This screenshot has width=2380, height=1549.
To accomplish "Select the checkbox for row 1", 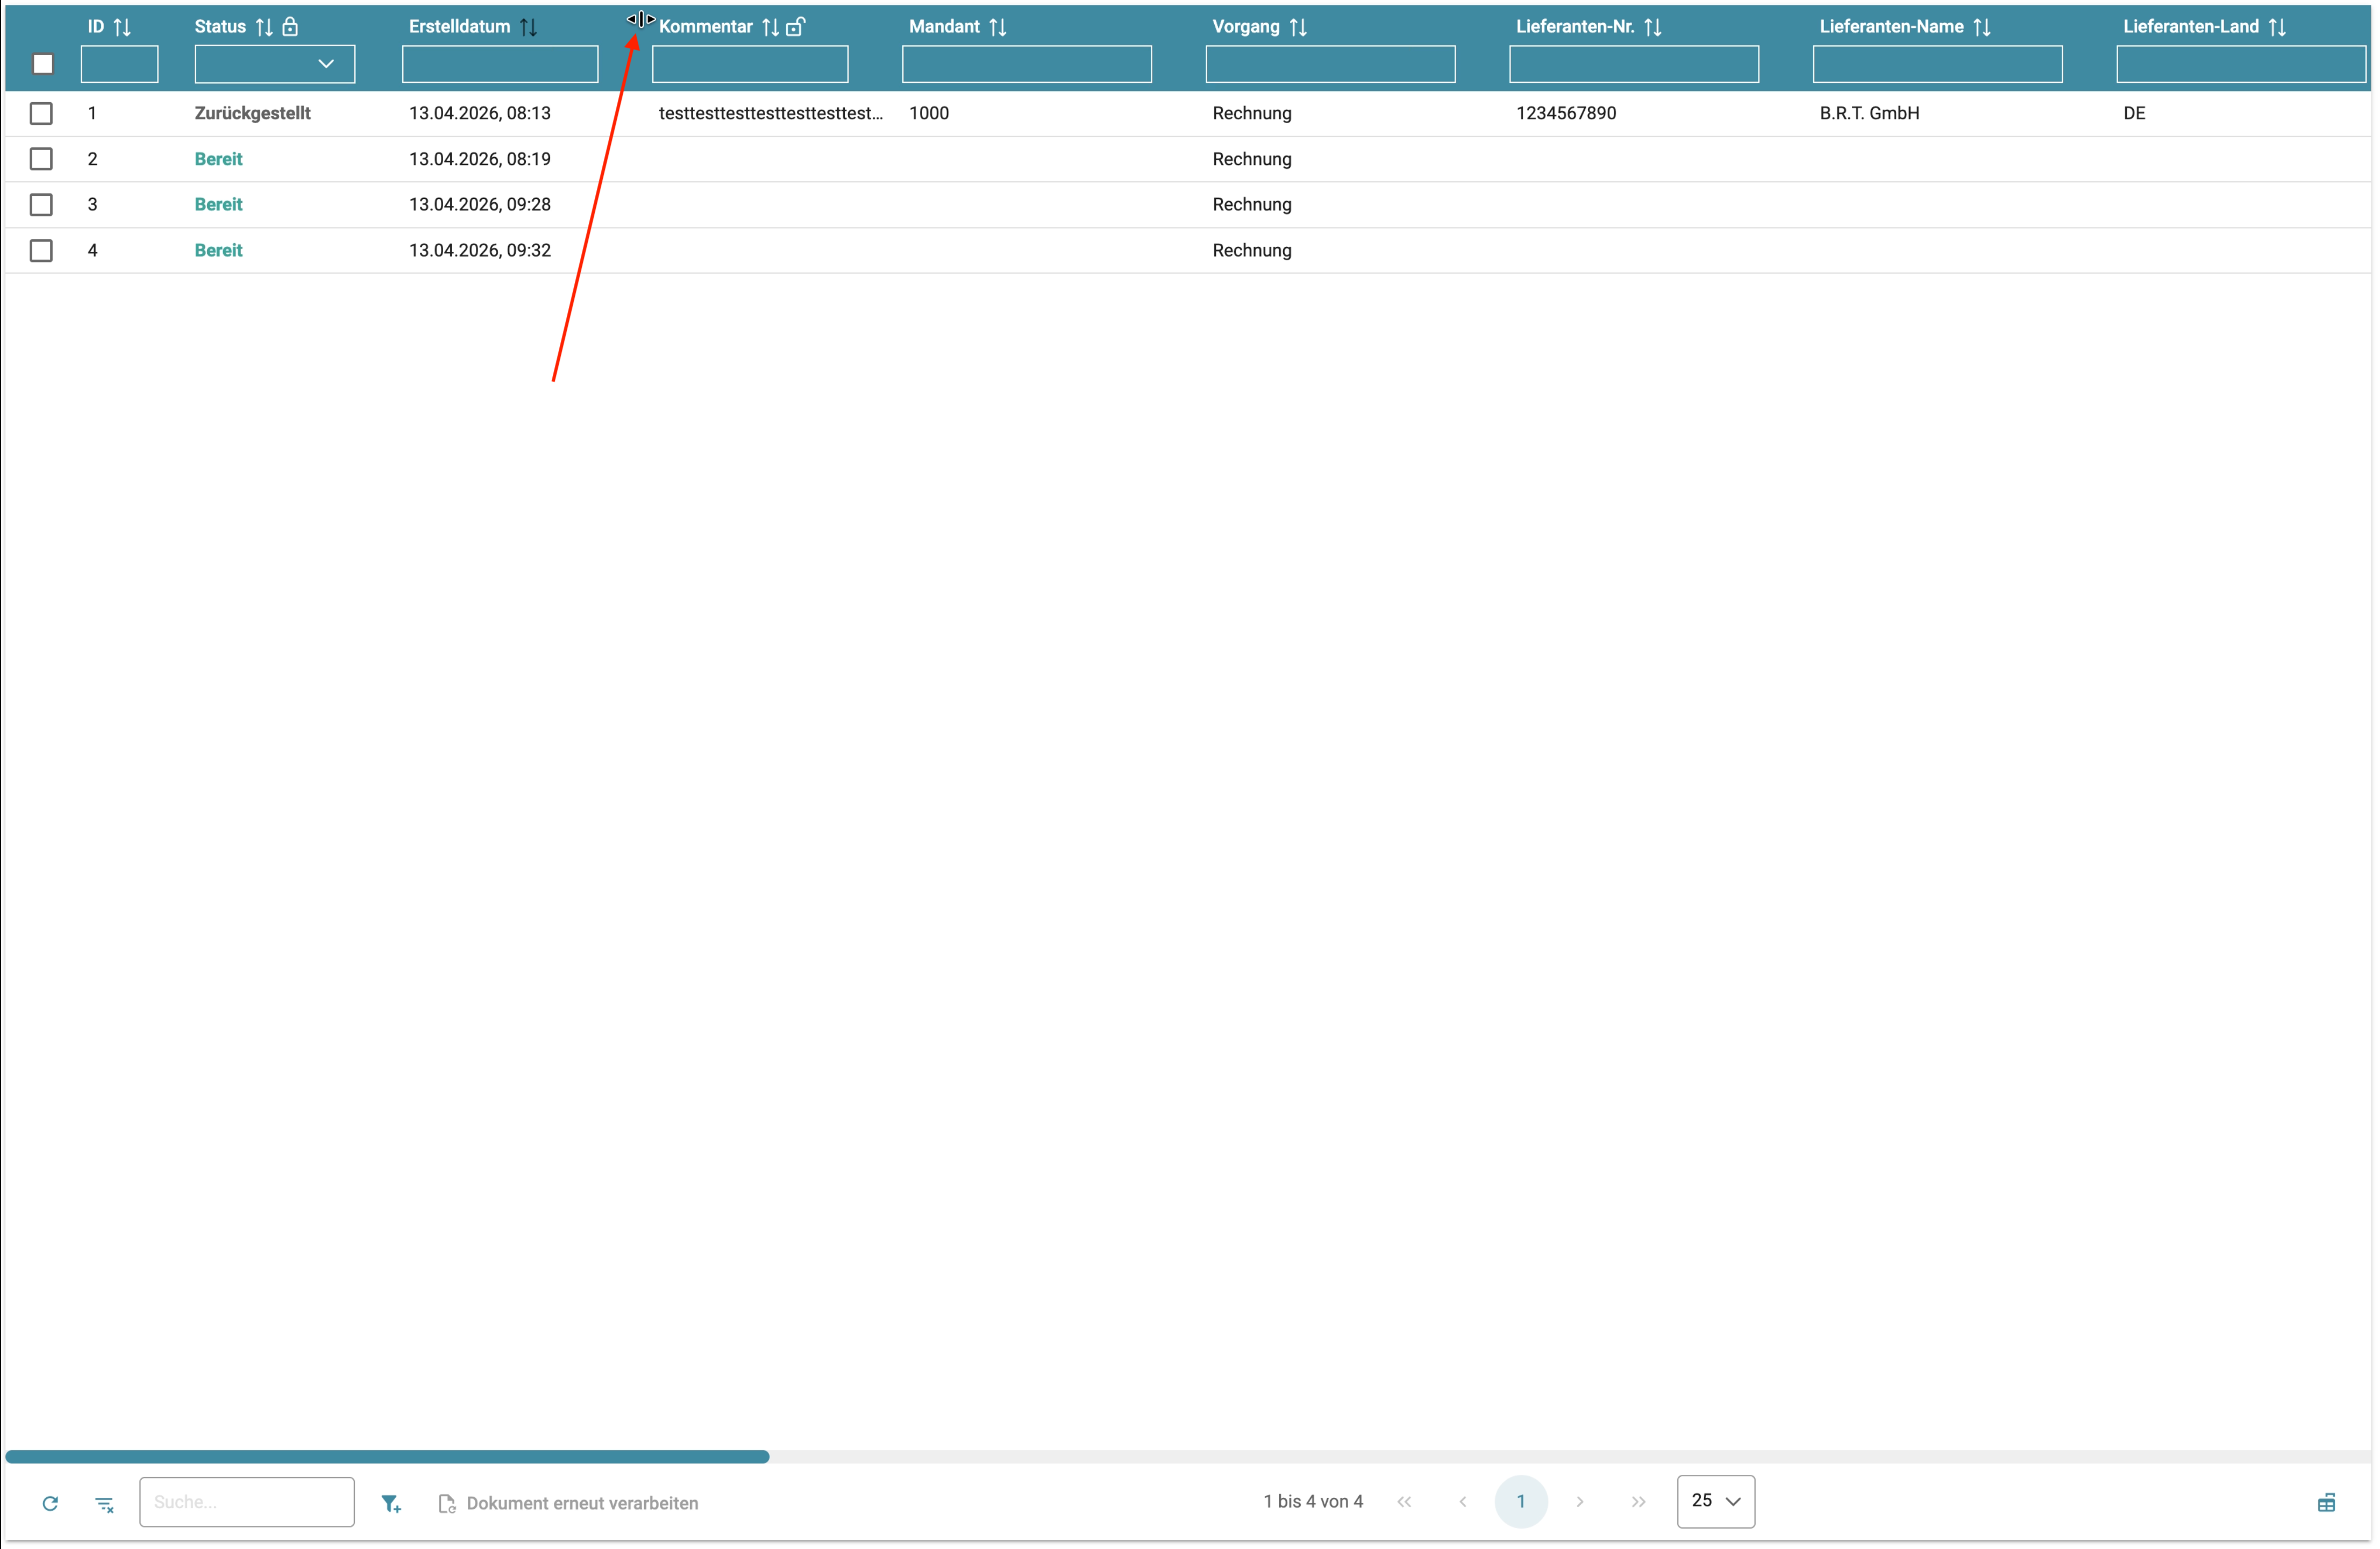I will (41, 113).
